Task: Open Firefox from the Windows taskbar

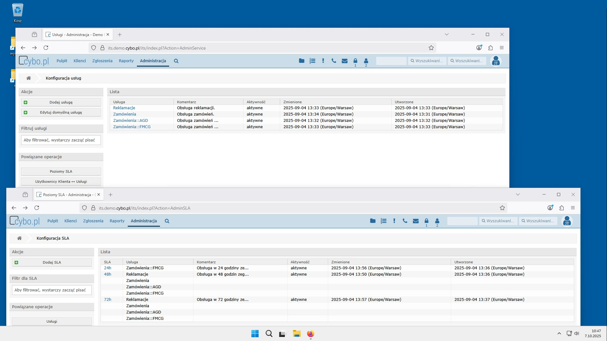Action: coord(310,334)
